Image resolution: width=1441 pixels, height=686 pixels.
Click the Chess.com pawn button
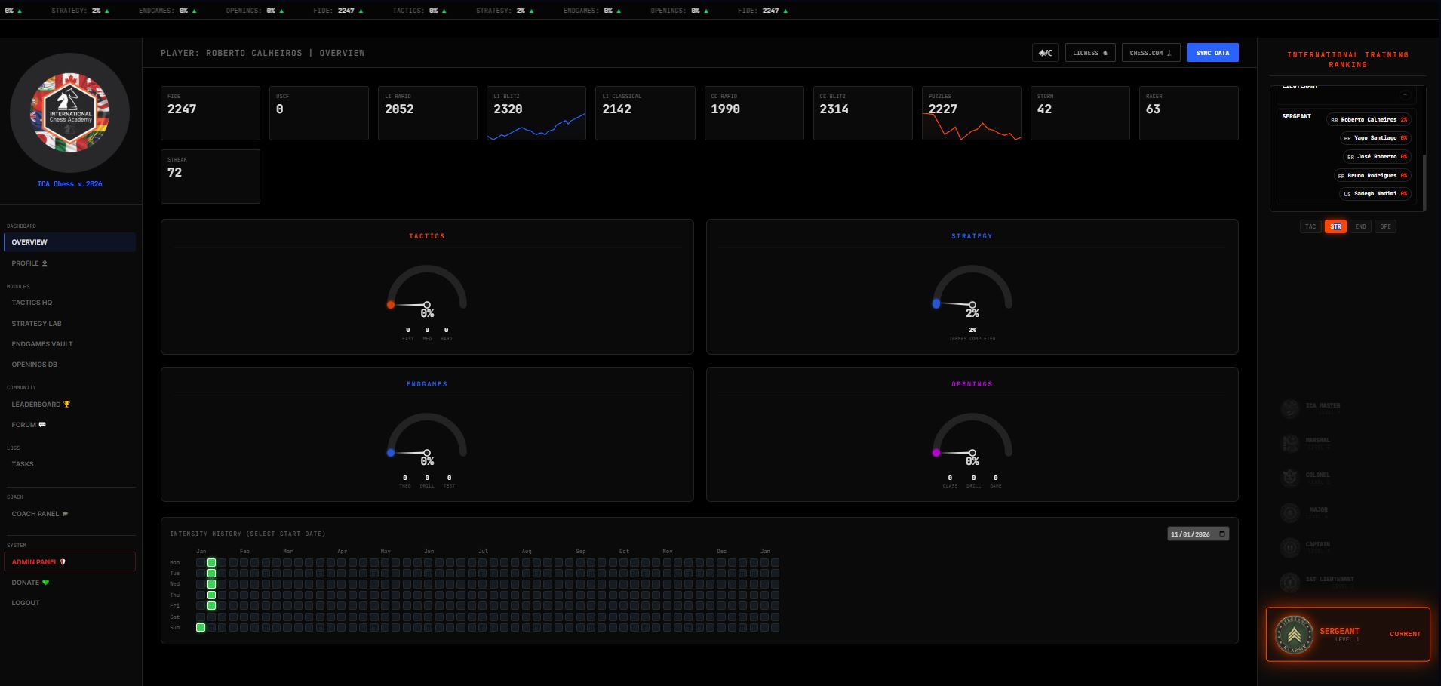(1151, 53)
